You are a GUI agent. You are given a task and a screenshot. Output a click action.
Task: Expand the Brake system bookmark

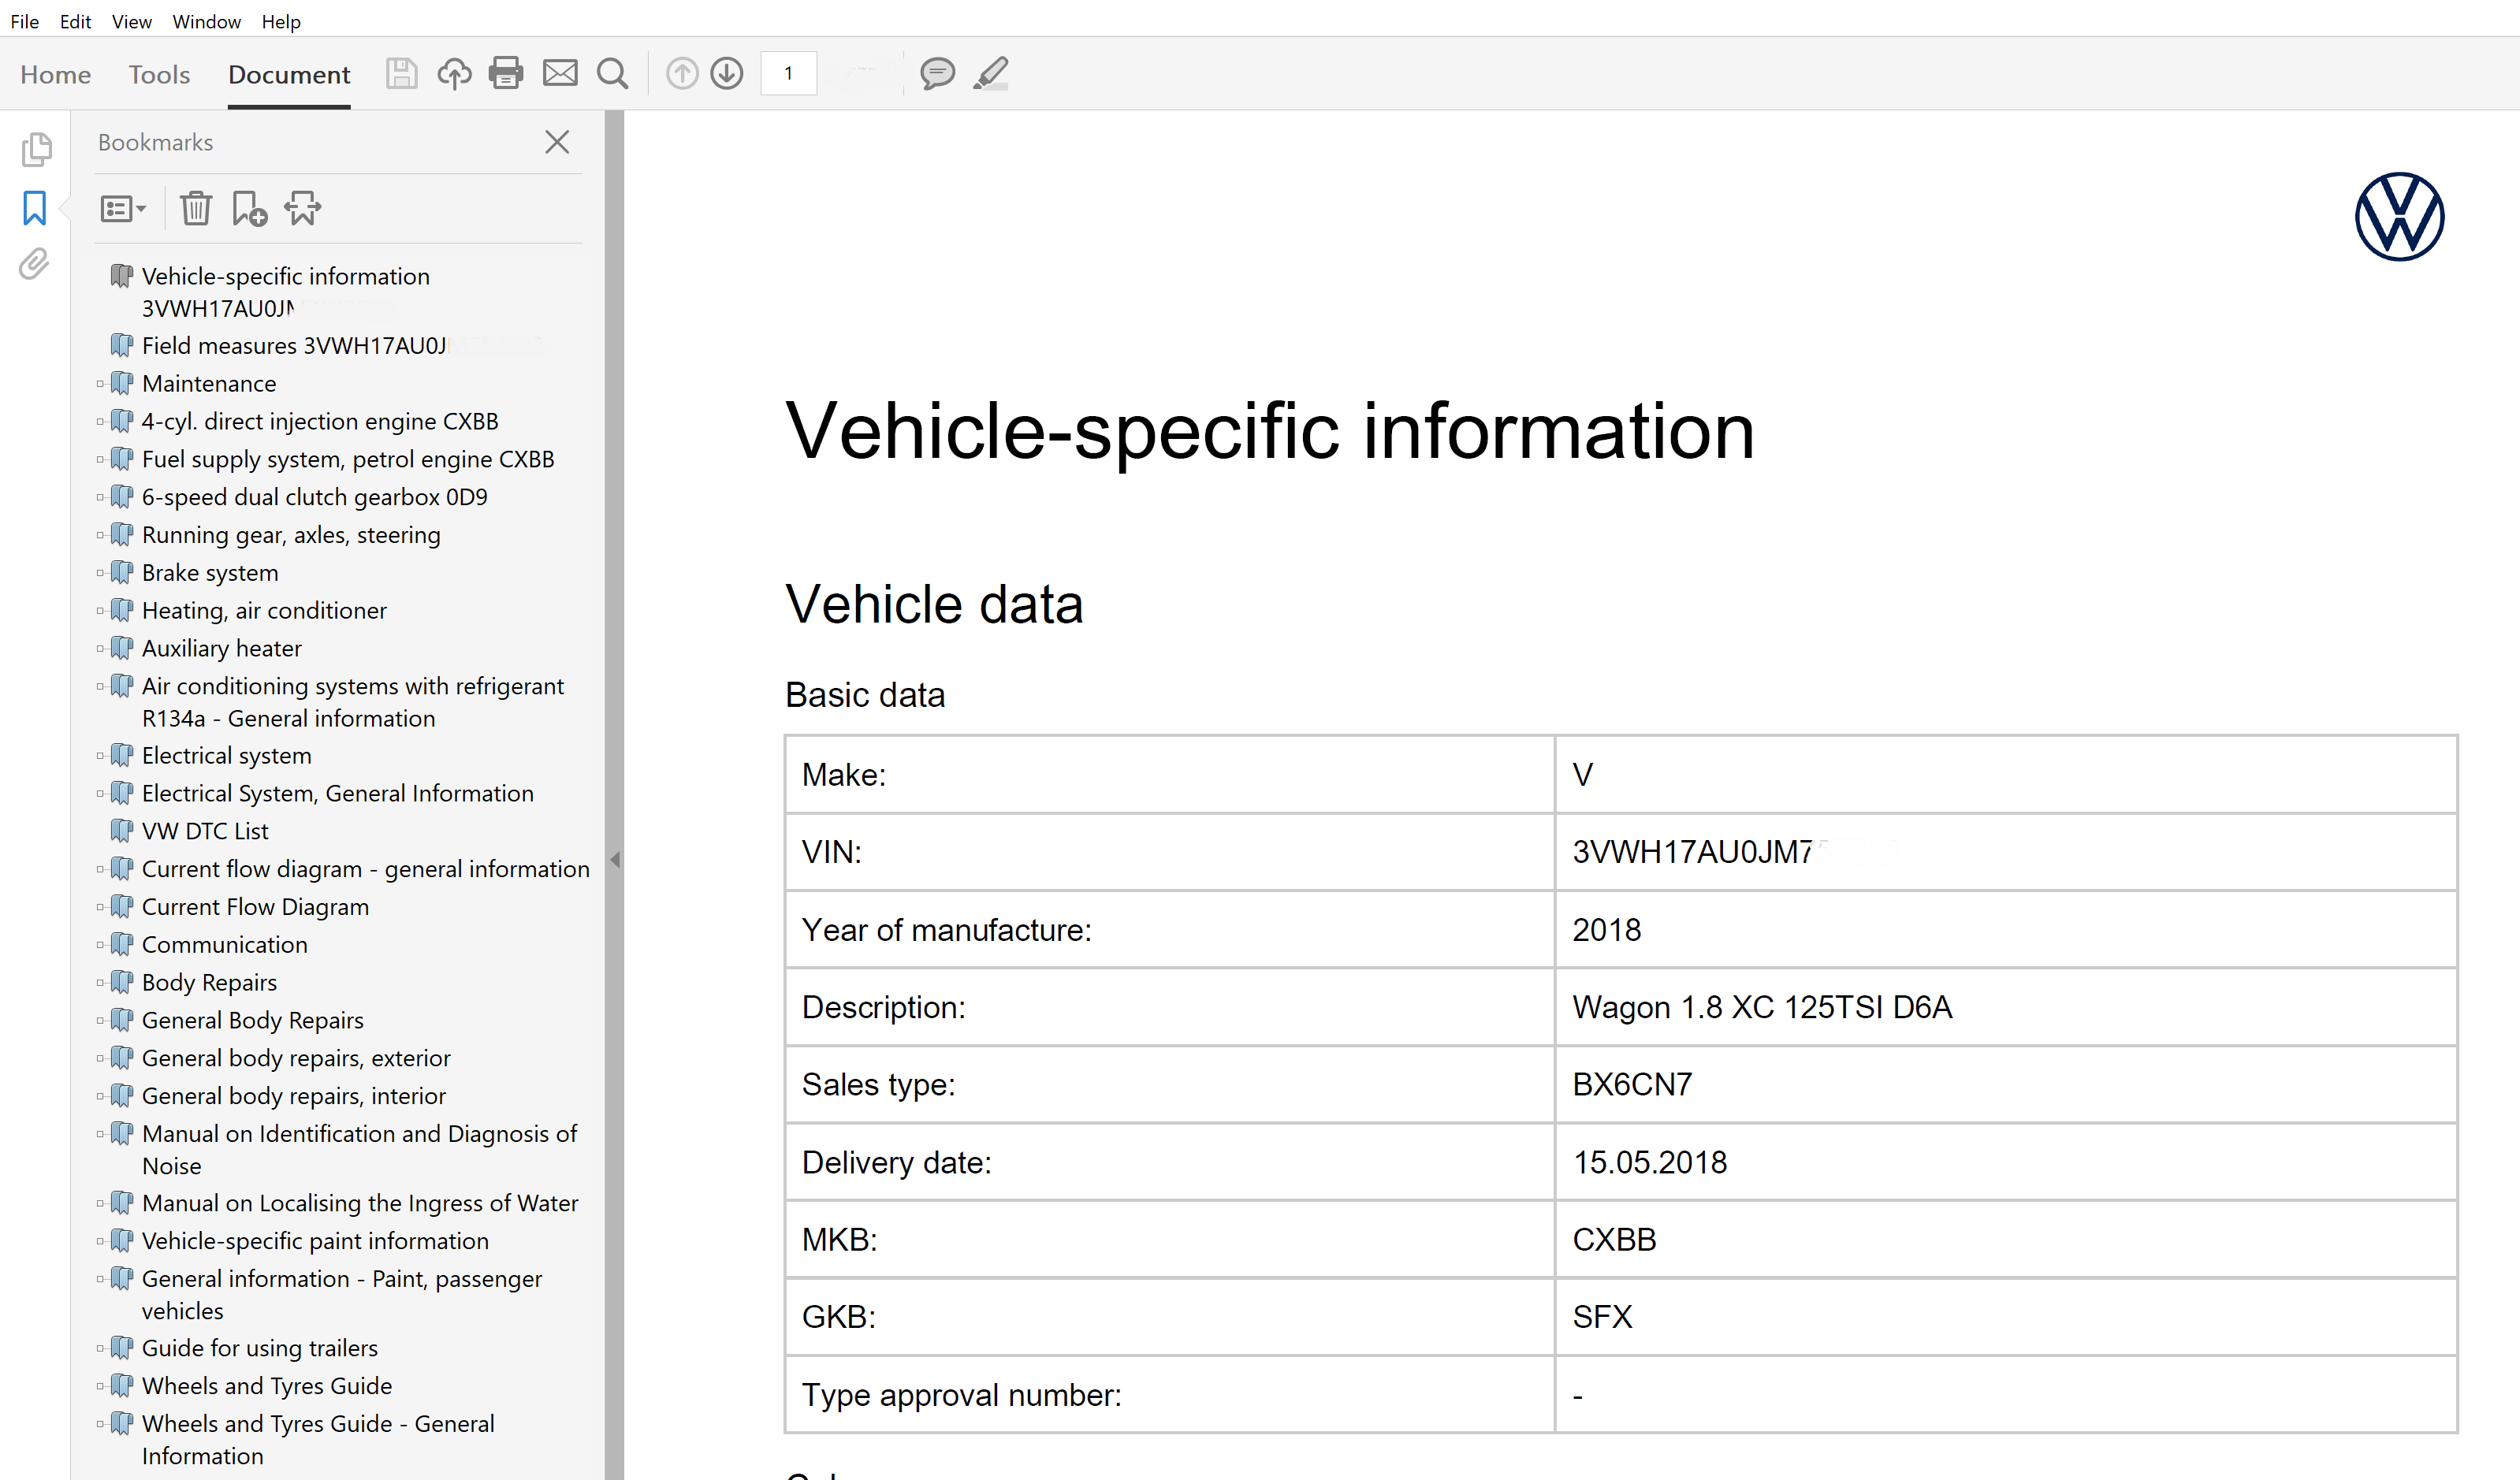(100, 573)
